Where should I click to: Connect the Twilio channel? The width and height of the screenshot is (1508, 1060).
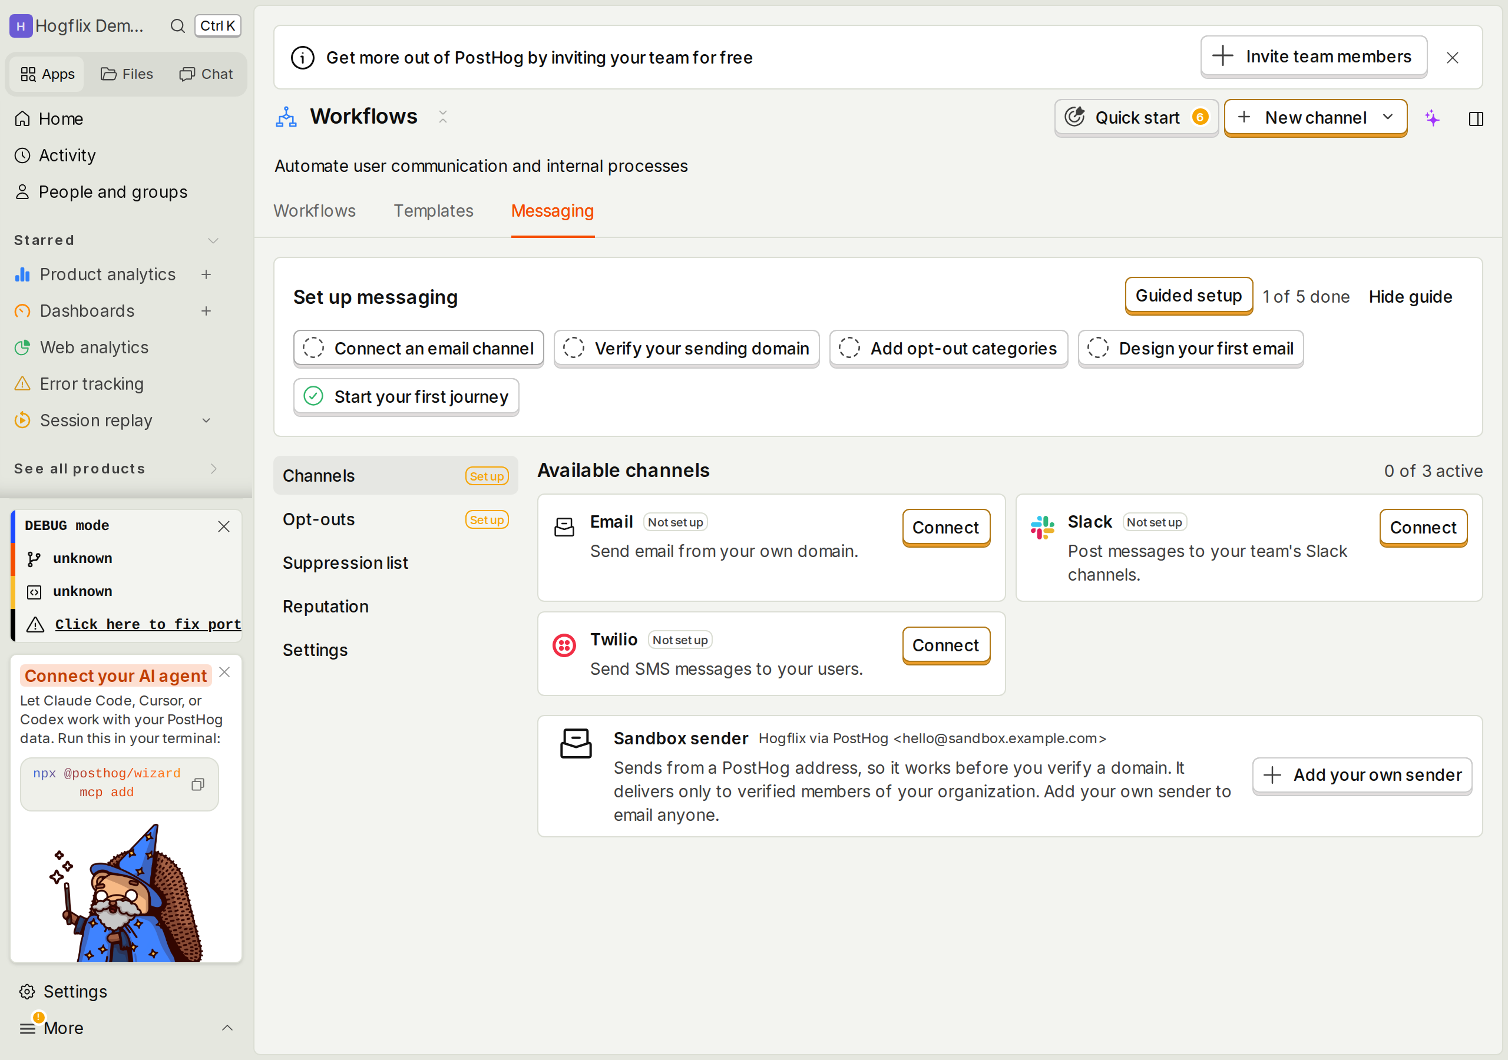coord(946,645)
